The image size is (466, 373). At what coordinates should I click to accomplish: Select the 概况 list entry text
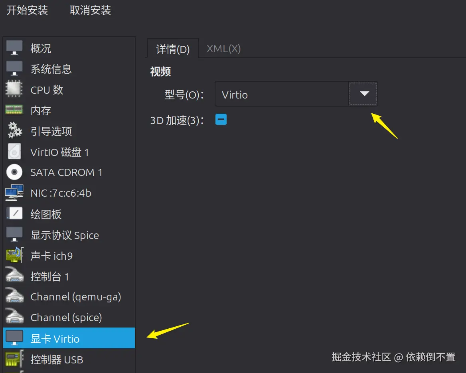tap(41, 48)
